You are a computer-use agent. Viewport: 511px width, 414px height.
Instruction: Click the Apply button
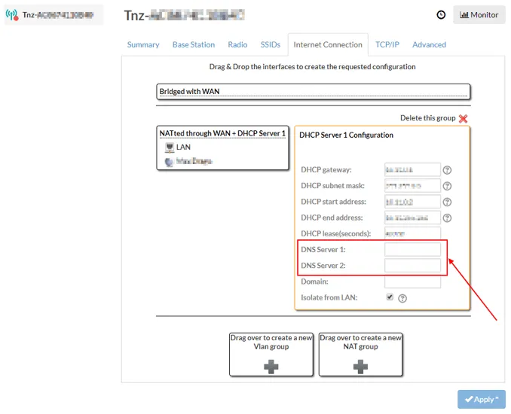(x=482, y=400)
